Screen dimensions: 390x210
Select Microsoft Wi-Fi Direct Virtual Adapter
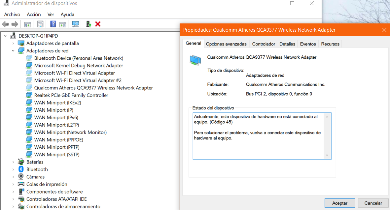coord(74,73)
